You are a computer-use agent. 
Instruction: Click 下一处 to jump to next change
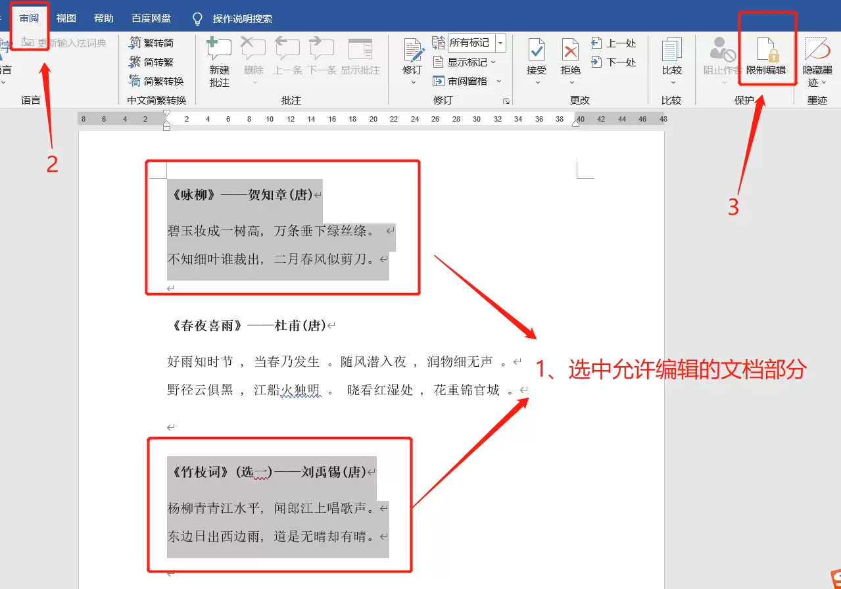[614, 62]
